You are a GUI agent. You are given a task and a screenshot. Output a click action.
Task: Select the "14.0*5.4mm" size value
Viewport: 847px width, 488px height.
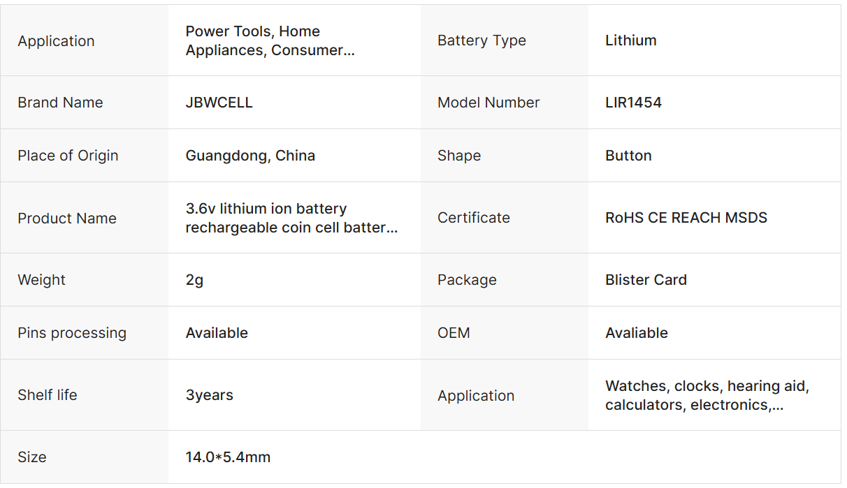[228, 457]
